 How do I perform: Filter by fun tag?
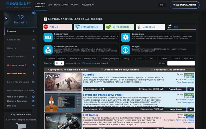click(151, 58)
